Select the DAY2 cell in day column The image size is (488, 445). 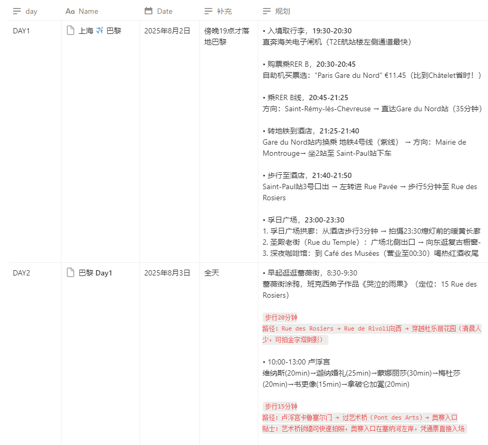click(x=22, y=273)
